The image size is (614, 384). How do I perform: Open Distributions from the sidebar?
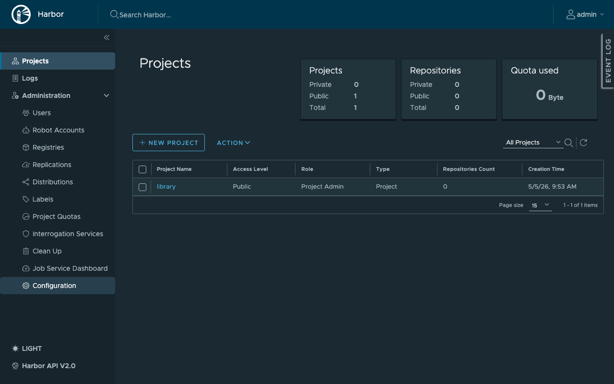(x=58, y=182)
